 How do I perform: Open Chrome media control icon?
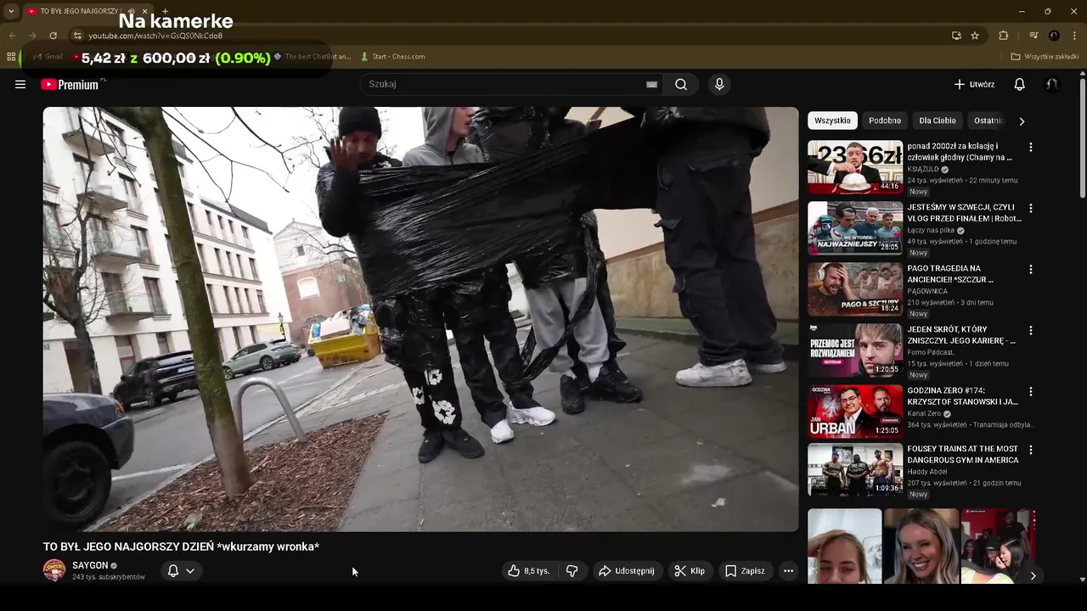click(1033, 36)
